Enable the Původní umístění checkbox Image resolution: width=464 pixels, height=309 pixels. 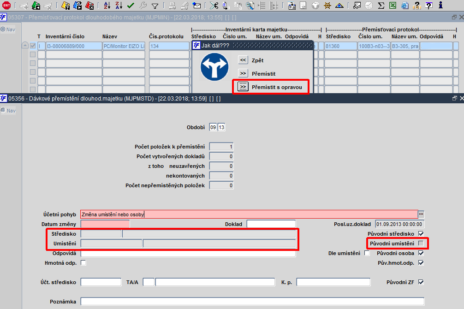tap(421, 244)
